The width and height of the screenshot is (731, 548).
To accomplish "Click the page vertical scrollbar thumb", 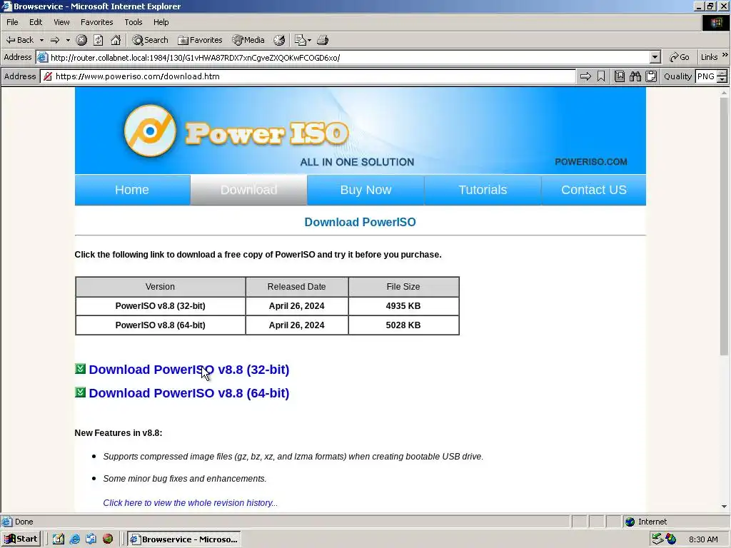I will pos(724,227).
